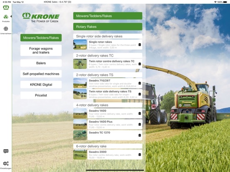Click Mowers/Tedders/Rakes green header bar

[x=107, y=16]
